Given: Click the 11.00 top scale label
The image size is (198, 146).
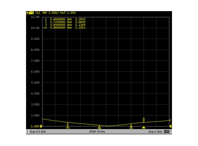Looking at the screenshot, I should [x=35, y=17].
